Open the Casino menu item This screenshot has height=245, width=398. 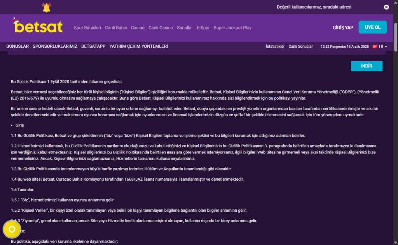[x=138, y=28]
